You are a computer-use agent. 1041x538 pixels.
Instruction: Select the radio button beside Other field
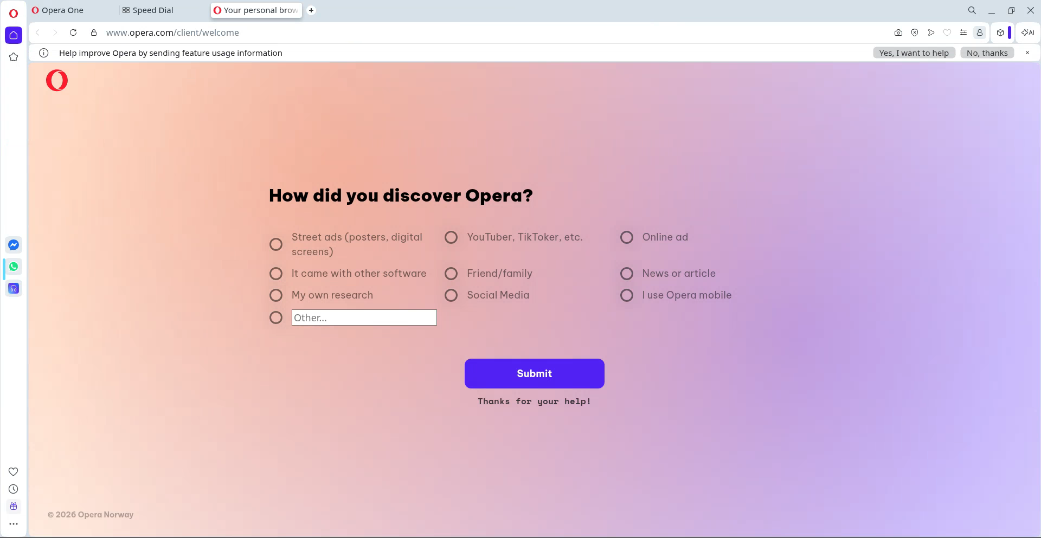[x=276, y=317]
